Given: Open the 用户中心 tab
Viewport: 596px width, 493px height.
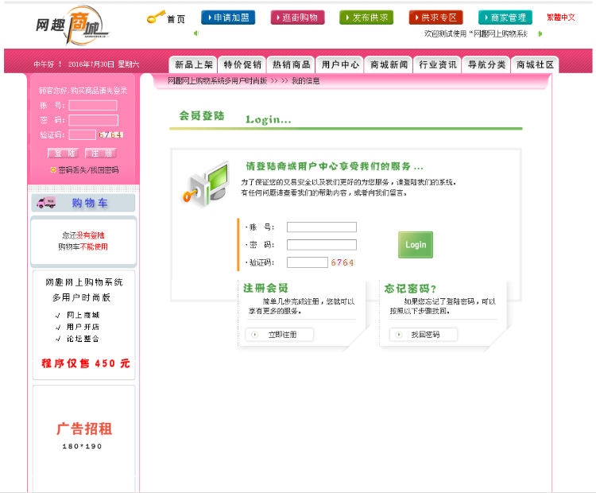Looking at the screenshot, I should point(340,64).
